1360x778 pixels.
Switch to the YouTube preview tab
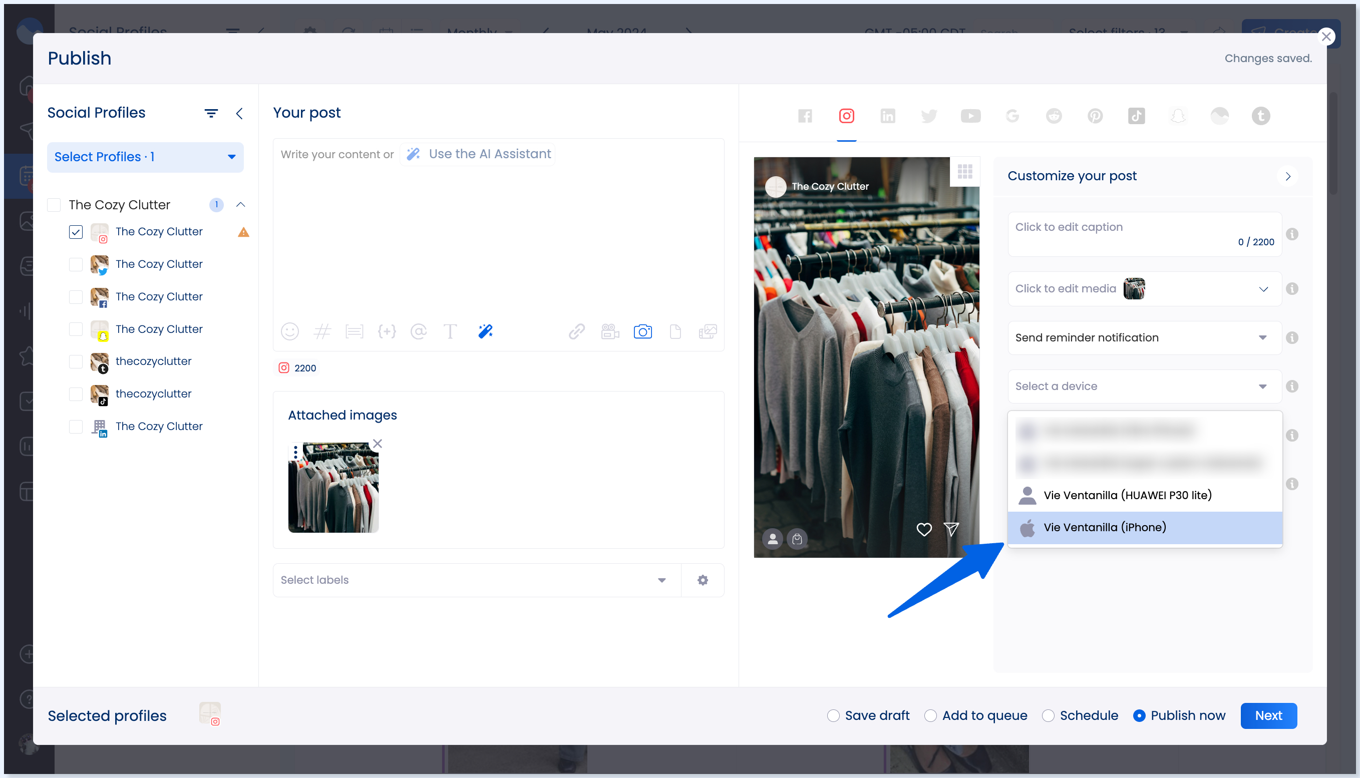[x=970, y=116]
